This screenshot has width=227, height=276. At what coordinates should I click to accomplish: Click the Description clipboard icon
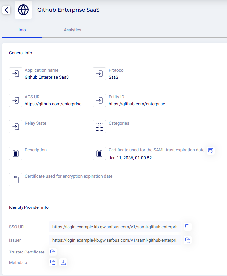pyautogui.click(x=16, y=153)
